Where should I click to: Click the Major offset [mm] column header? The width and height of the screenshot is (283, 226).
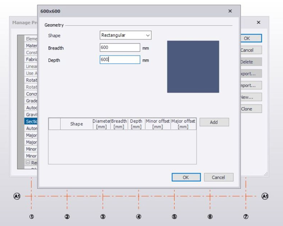coord(183,124)
